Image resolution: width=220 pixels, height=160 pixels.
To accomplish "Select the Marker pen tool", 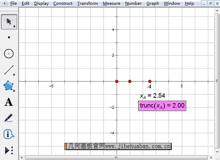I will point(8,118).
